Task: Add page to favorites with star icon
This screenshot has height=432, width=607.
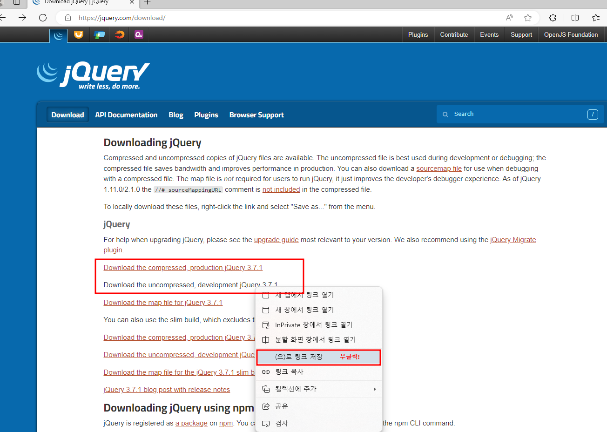Action: click(x=528, y=18)
